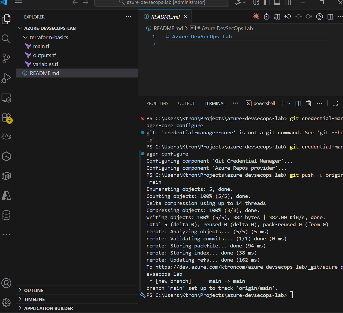Open the Search view
The image size is (343, 313).
[x=6, y=39]
